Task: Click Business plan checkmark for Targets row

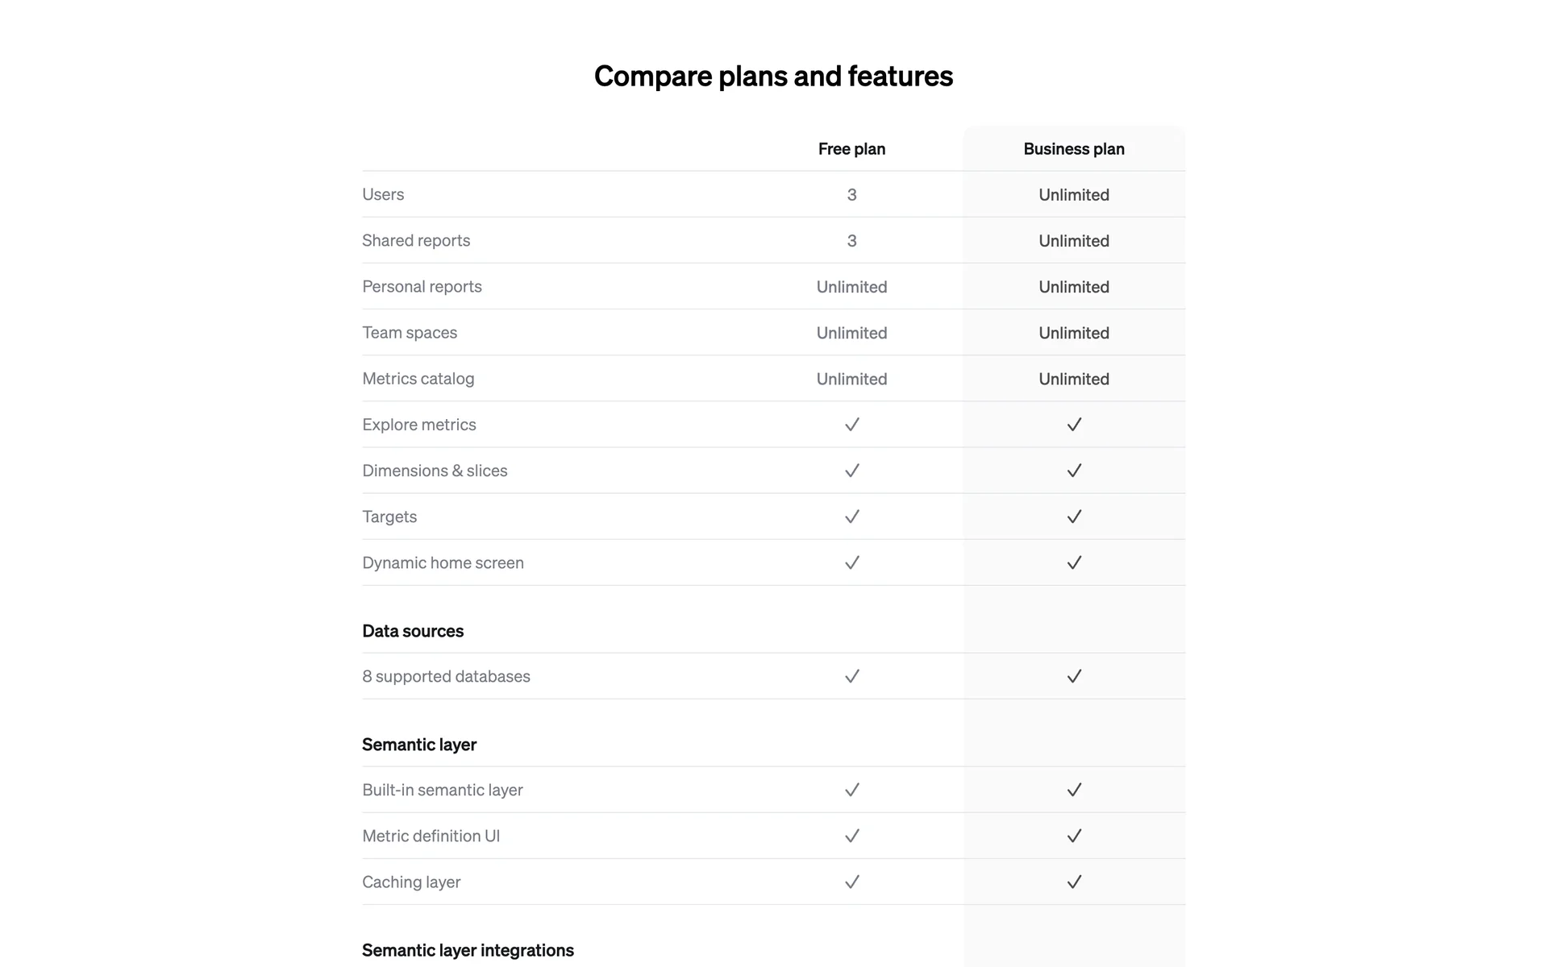Action: [x=1074, y=517]
